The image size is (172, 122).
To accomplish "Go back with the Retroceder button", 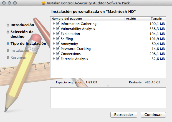I will (124, 115).
